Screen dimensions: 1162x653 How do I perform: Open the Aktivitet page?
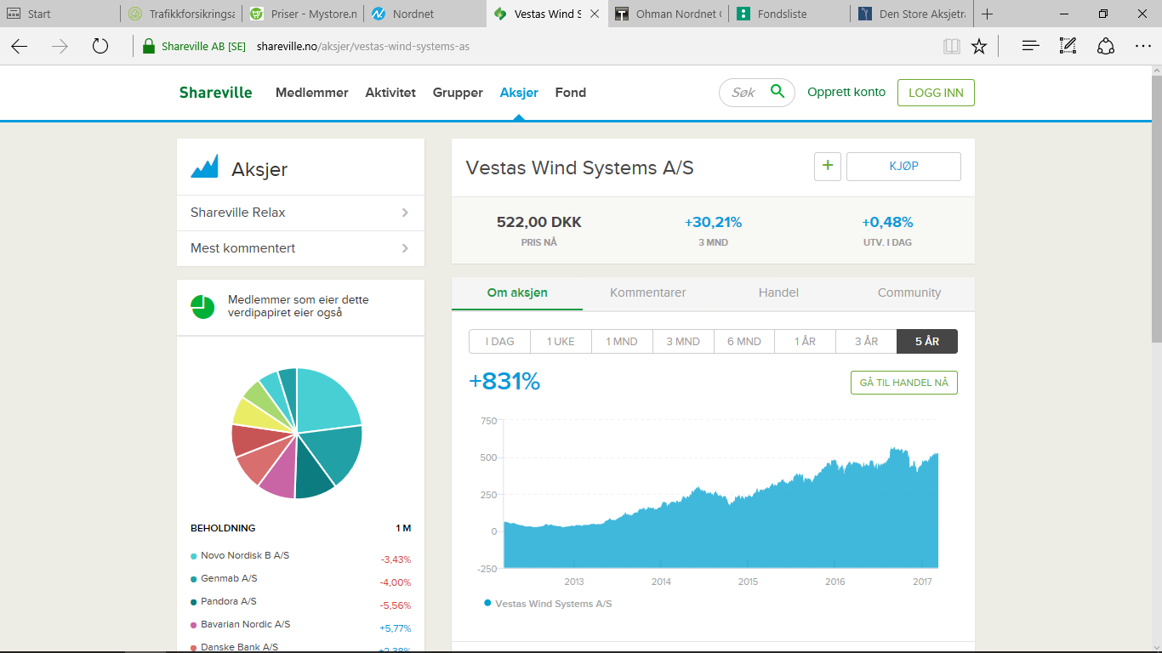(x=390, y=93)
